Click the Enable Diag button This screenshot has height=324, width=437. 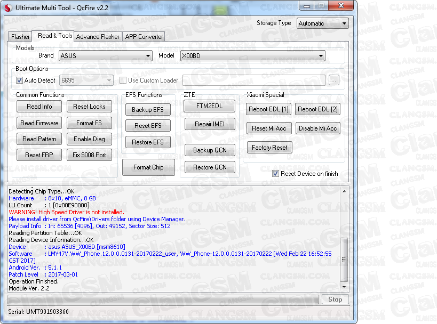89,139
